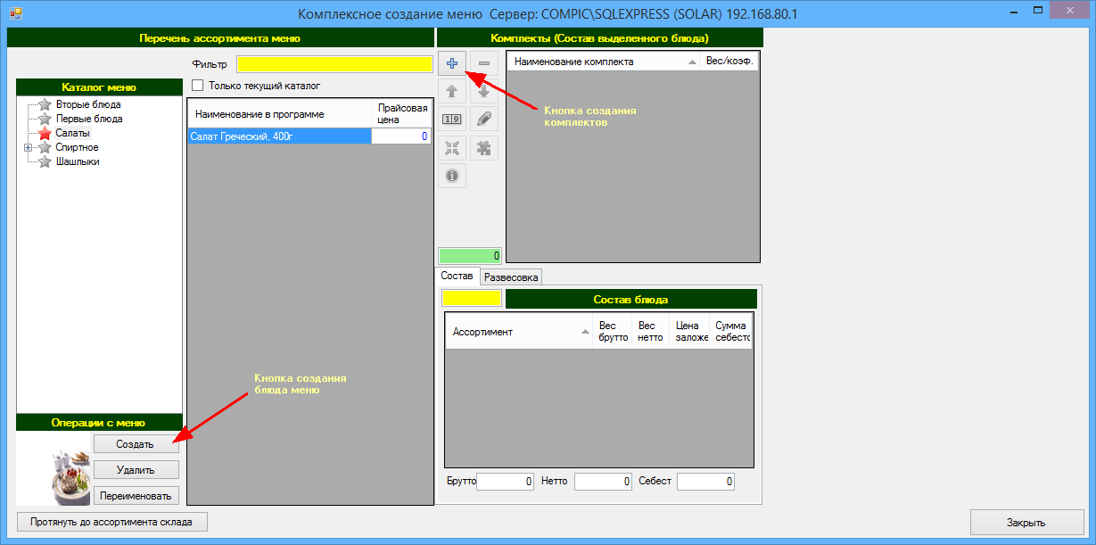
Task: Click the yellow Фильтр input field
Action: 334,64
